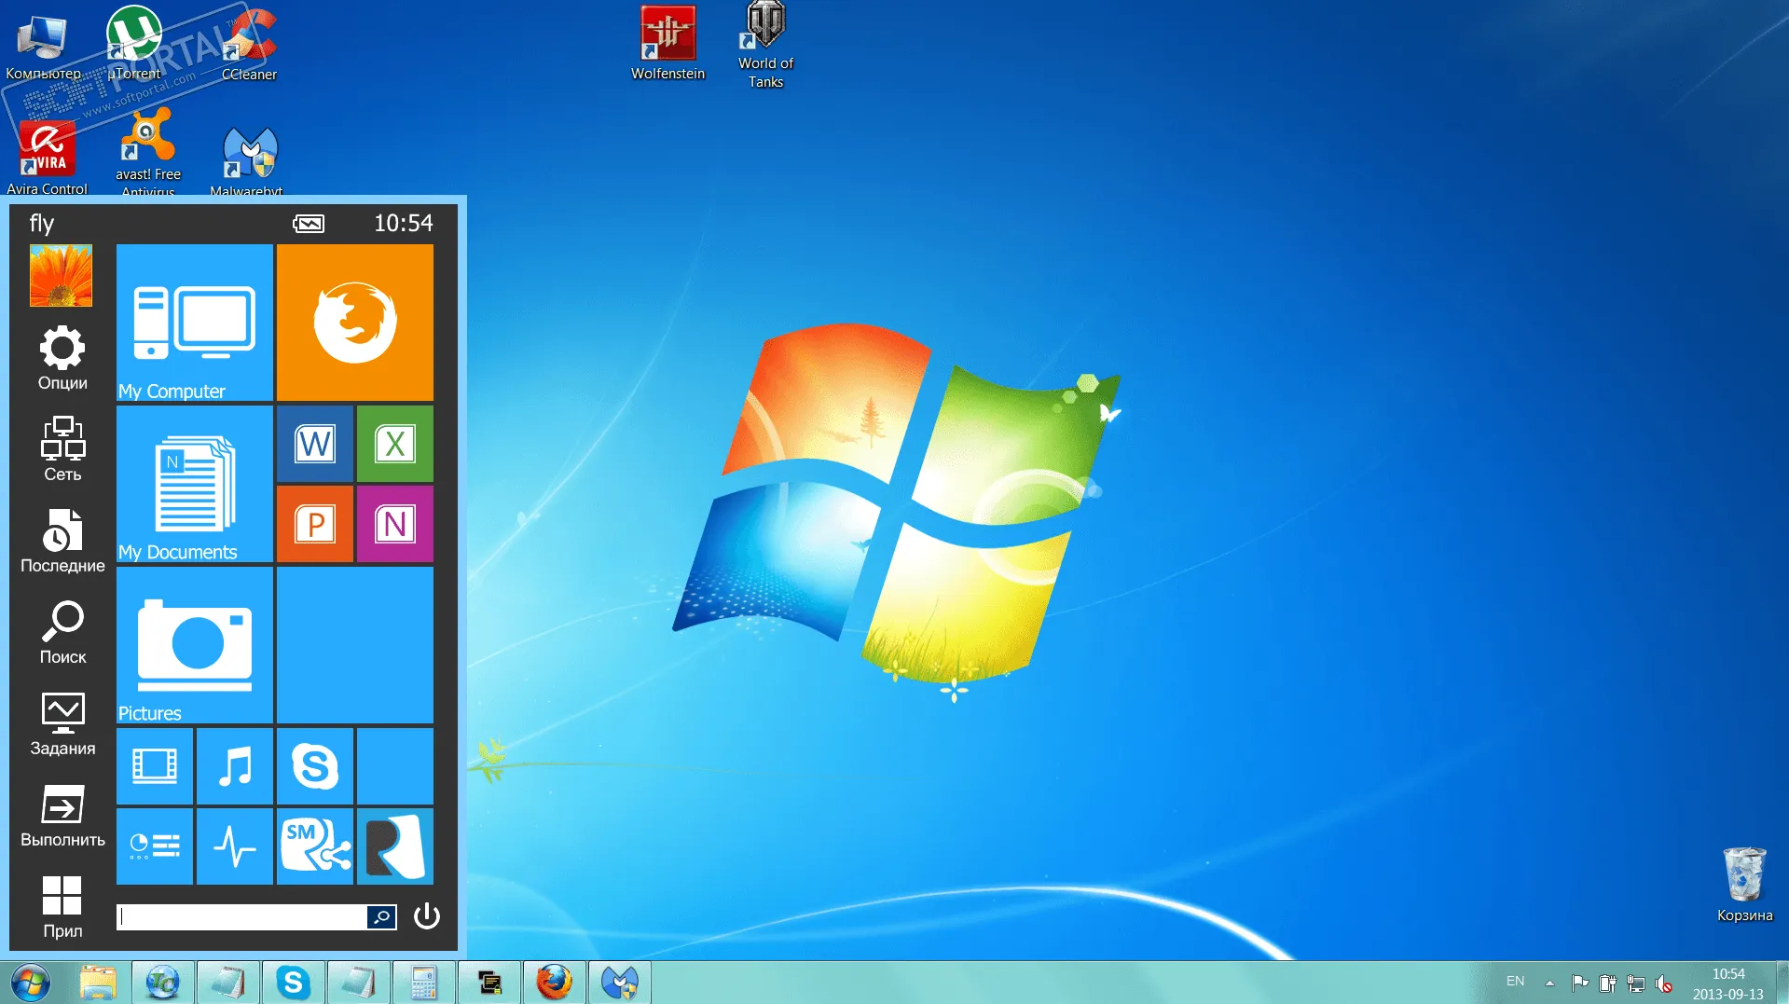This screenshot has width=1789, height=1004.
Task: Open the Malwarebytes taskbar button
Action: pyautogui.click(x=620, y=983)
